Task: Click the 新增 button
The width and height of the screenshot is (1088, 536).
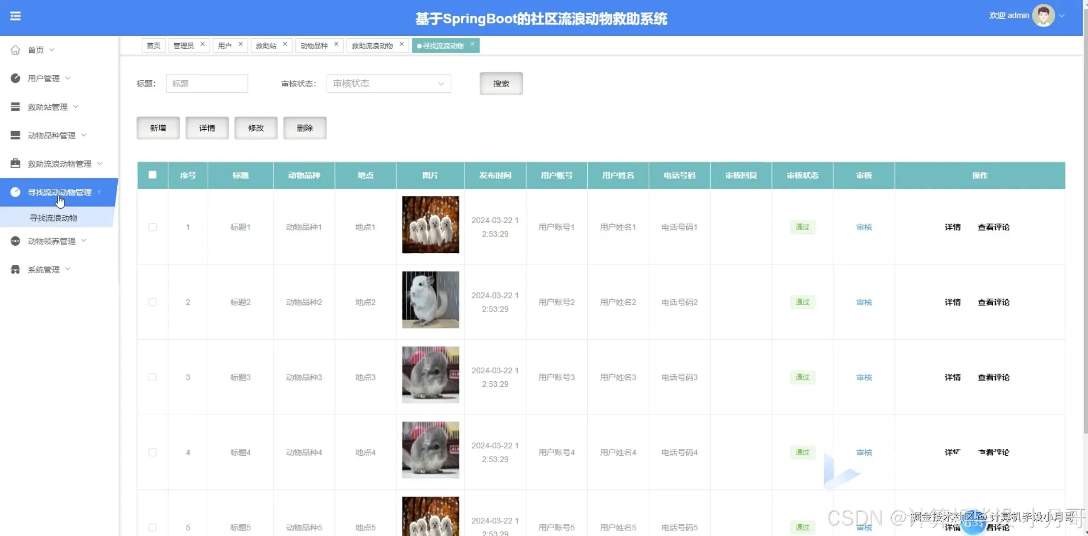Action: 158,128
